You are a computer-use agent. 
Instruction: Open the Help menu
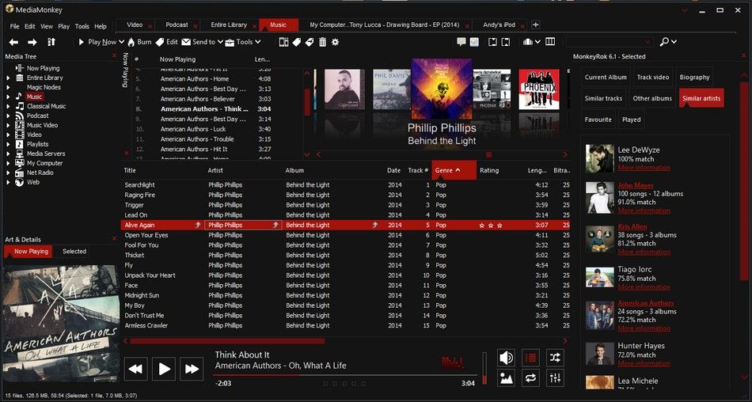click(x=101, y=26)
